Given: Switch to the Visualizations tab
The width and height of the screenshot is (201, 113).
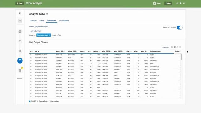Looking at the screenshot, I should [x=64, y=21].
